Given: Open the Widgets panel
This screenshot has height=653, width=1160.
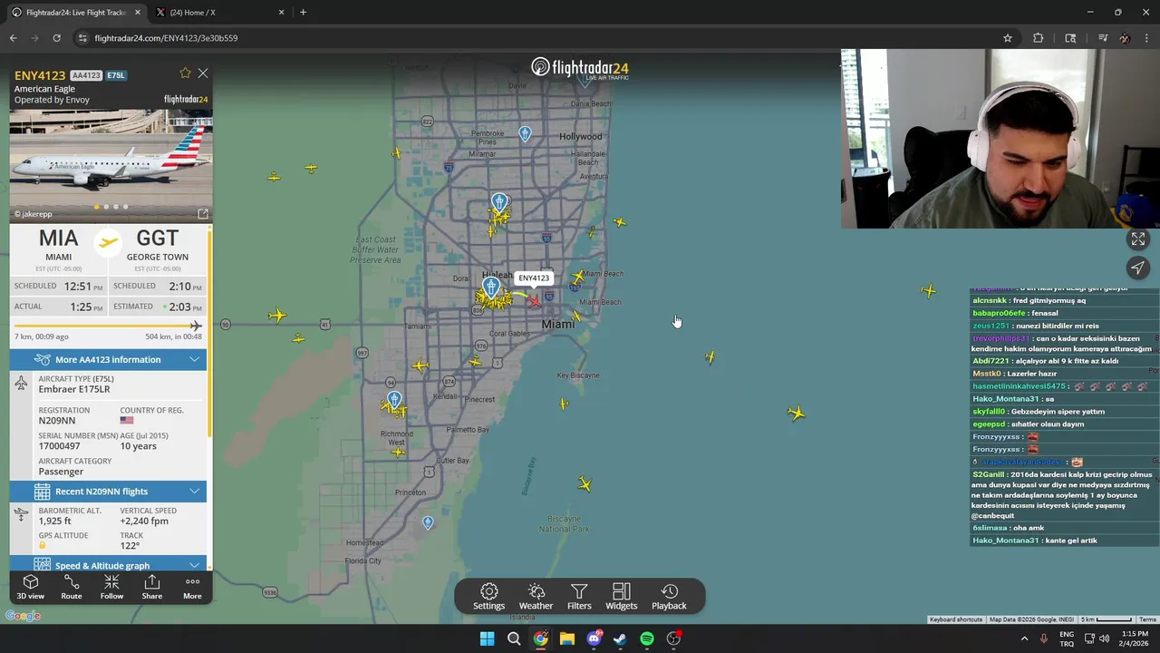Looking at the screenshot, I should pyautogui.click(x=621, y=597).
